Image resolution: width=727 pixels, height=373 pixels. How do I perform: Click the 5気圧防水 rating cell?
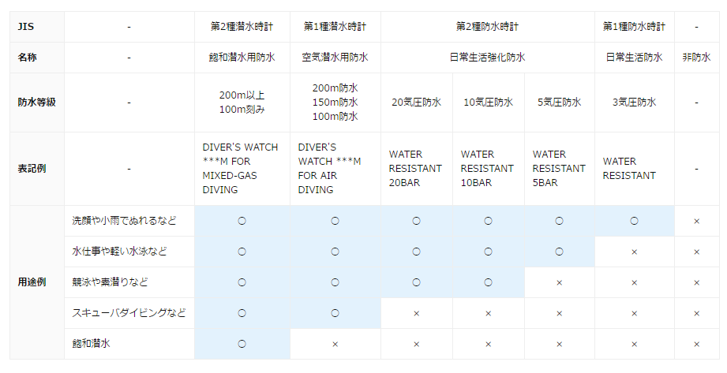click(560, 103)
